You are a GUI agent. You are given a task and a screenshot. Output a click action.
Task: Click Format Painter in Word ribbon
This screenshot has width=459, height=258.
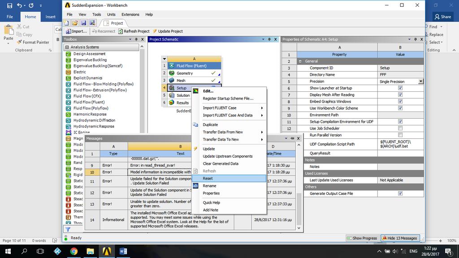pos(33,42)
